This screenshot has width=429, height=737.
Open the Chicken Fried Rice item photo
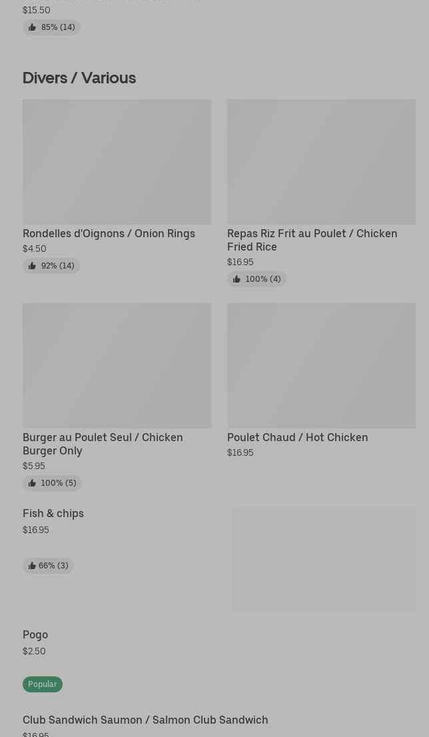pyautogui.click(x=321, y=162)
